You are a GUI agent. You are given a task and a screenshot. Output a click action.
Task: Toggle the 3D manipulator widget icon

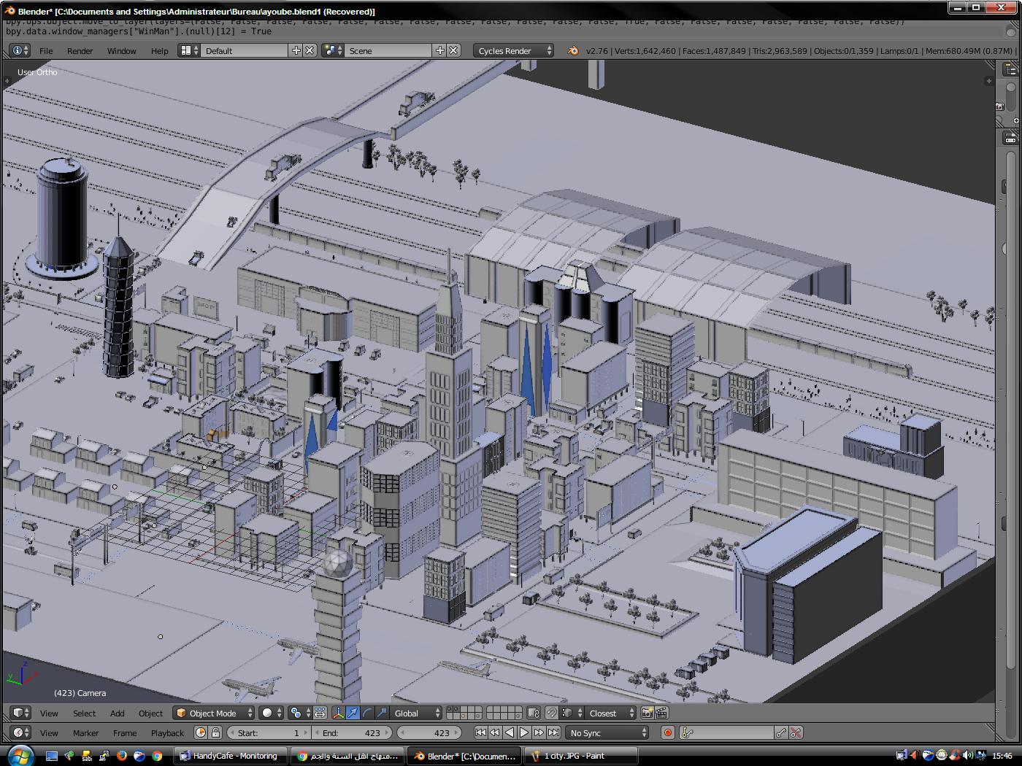click(338, 713)
